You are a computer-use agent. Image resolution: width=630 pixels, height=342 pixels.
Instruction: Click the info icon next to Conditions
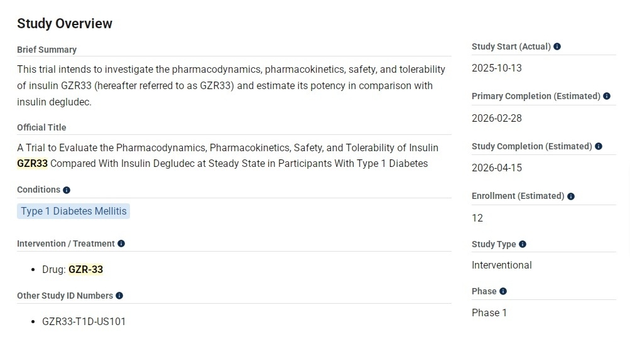67,190
